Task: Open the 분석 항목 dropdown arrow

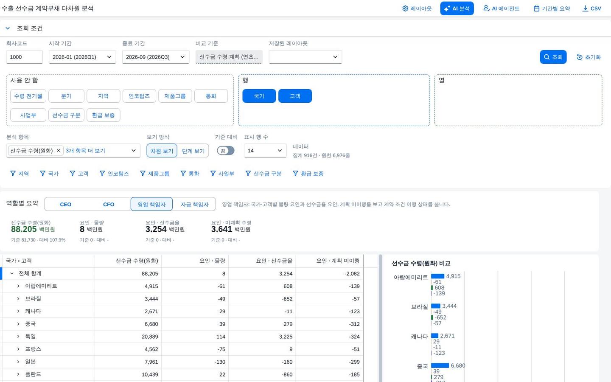Action: (134, 151)
